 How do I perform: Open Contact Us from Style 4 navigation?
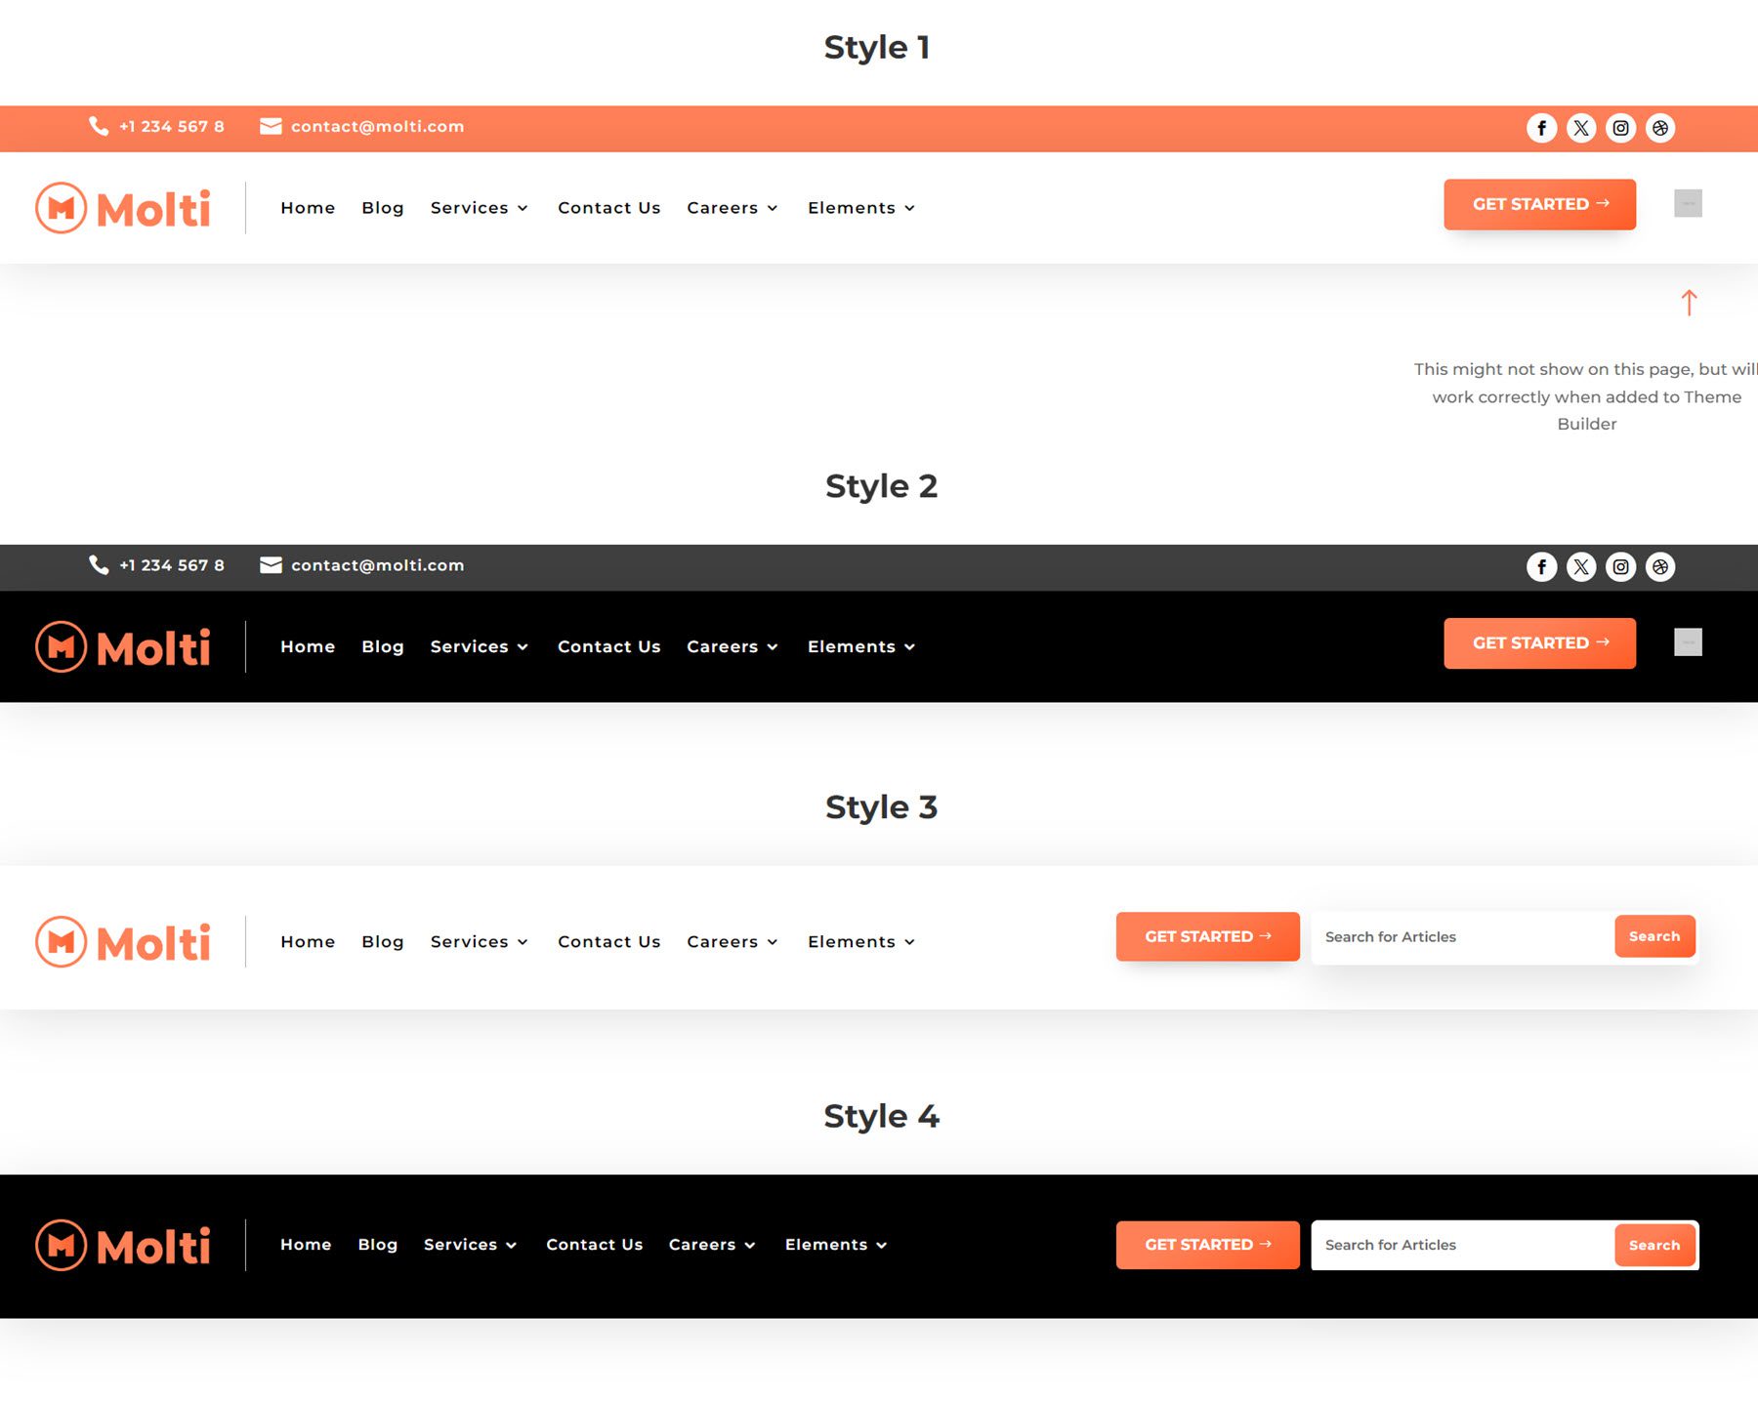coord(594,1245)
